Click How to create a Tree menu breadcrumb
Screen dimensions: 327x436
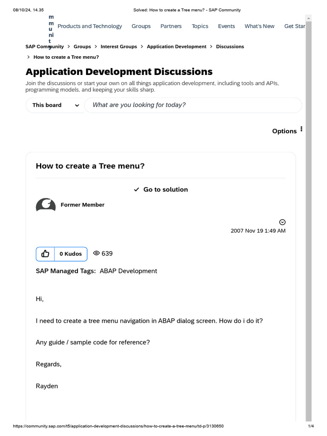pyautogui.click(x=66, y=57)
